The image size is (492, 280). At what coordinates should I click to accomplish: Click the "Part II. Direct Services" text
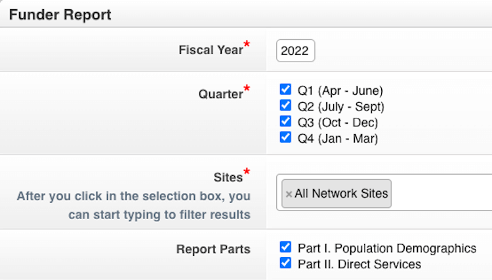pyautogui.click(x=359, y=264)
